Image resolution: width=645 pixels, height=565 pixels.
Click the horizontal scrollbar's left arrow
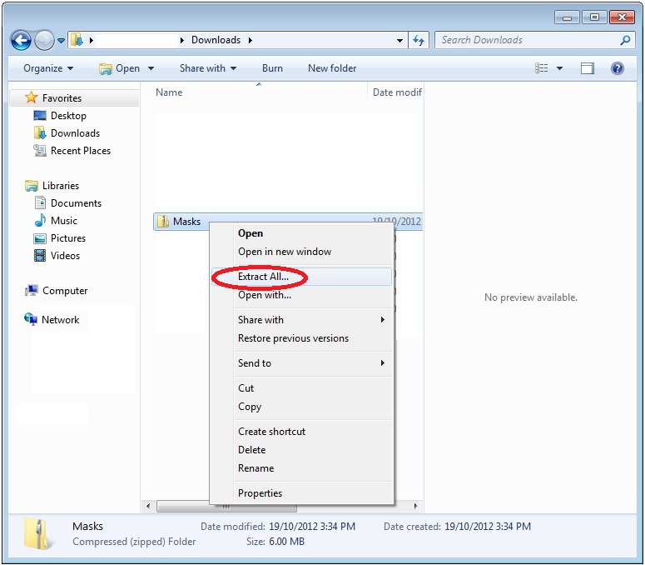click(x=148, y=507)
